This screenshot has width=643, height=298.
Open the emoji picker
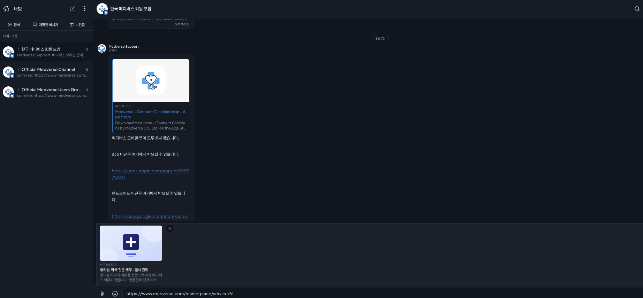(115, 294)
